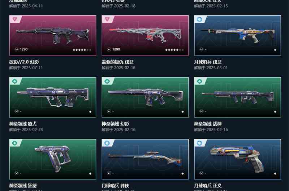Click the single level diamond on 神圣领域 狂怒 card
The image size is (289, 191).
click(x=90, y=174)
